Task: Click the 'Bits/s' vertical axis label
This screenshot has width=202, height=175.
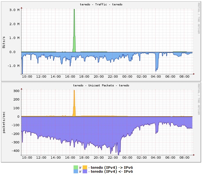Action: [x=4, y=42]
